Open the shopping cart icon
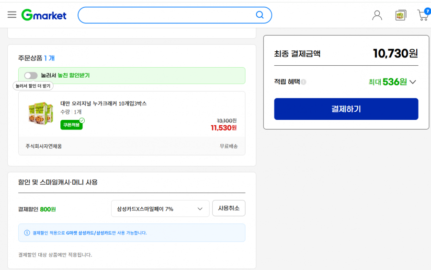431x270 pixels. tap(423, 14)
